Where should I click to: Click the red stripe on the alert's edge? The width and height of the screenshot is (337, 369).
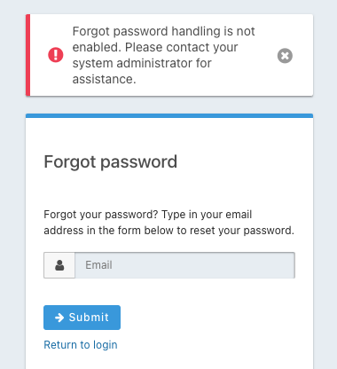coord(27,55)
